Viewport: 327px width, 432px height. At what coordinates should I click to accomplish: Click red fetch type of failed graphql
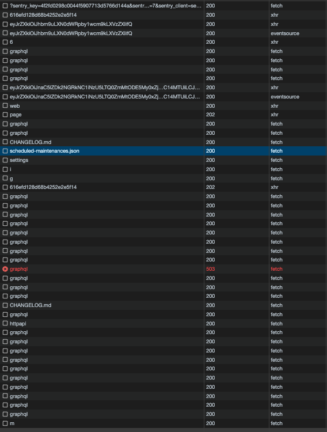point(276,269)
